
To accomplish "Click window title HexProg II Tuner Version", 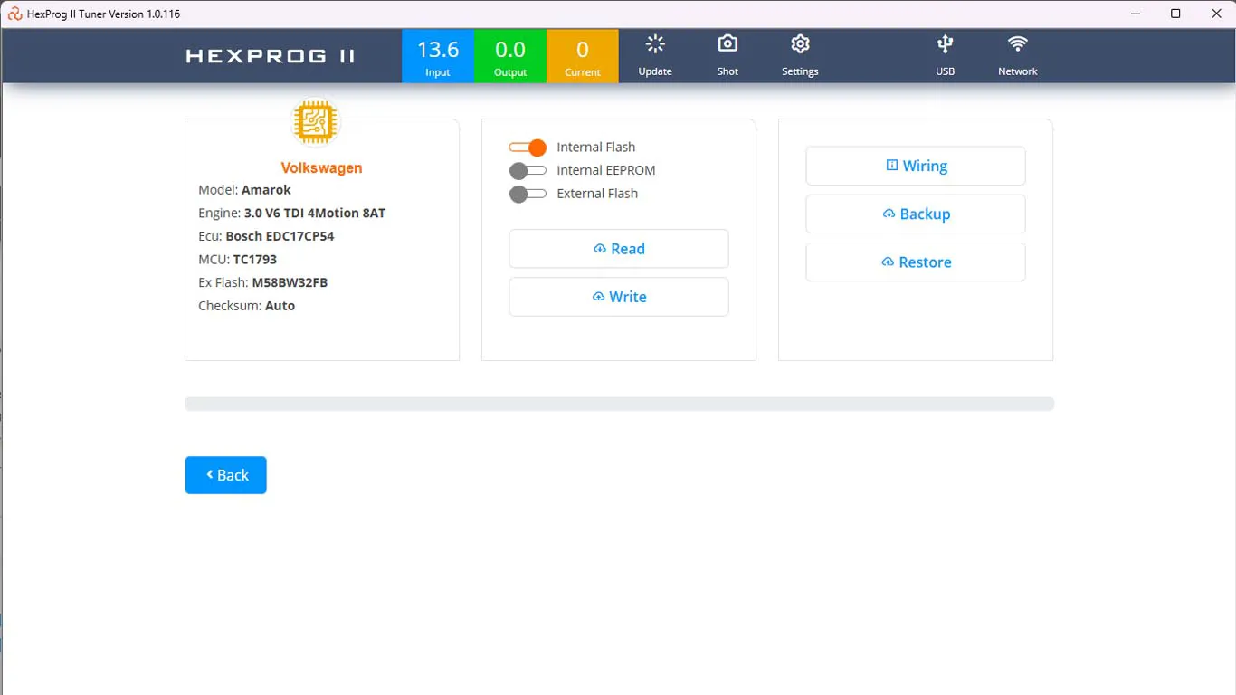I will coord(103,14).
